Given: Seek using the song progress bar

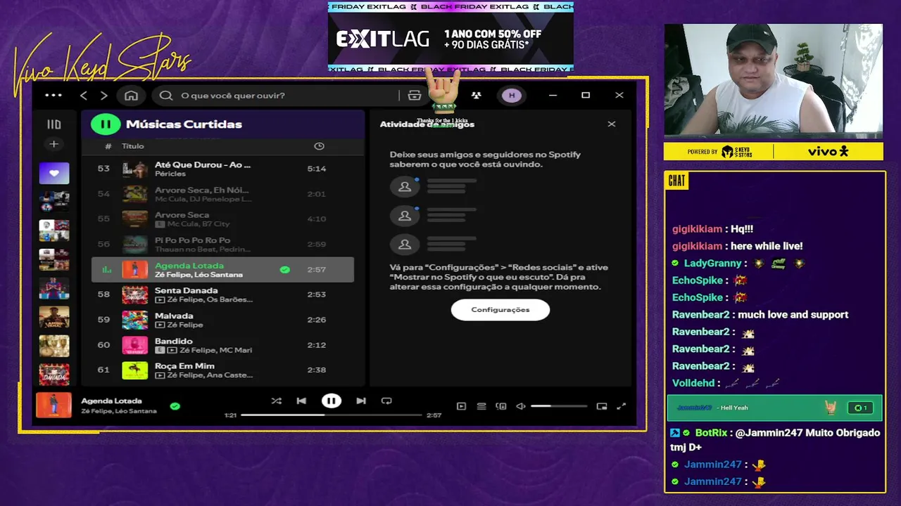Looking at the screenshot, I should pos(331,415).
